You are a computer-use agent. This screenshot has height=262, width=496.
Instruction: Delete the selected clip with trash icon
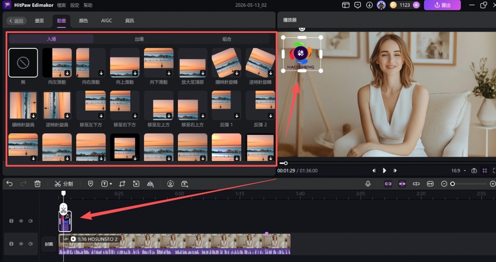[37, 183]
